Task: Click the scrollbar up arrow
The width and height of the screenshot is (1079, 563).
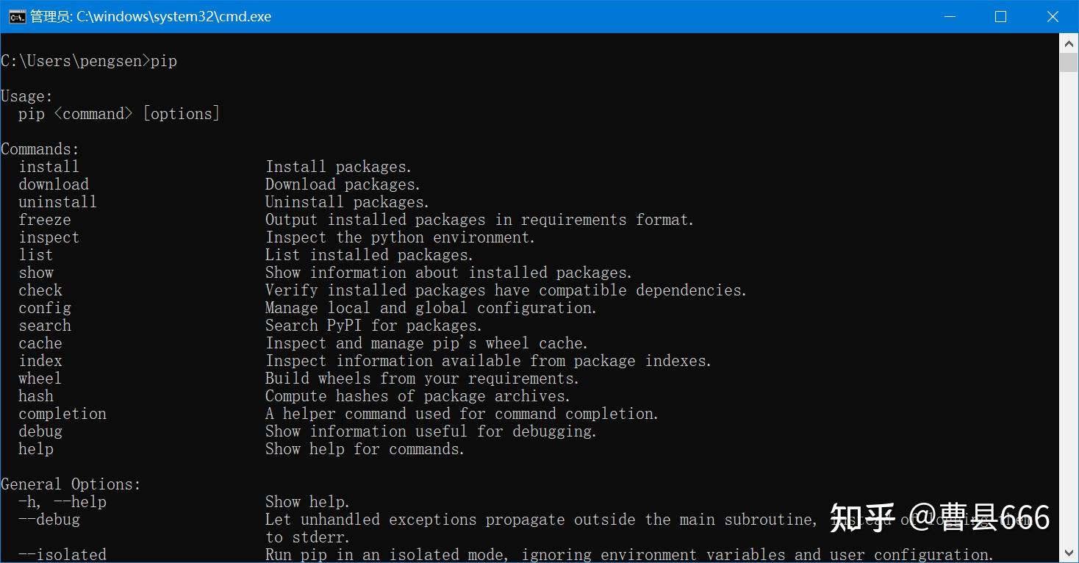Action: click(x=1069, y=43)
